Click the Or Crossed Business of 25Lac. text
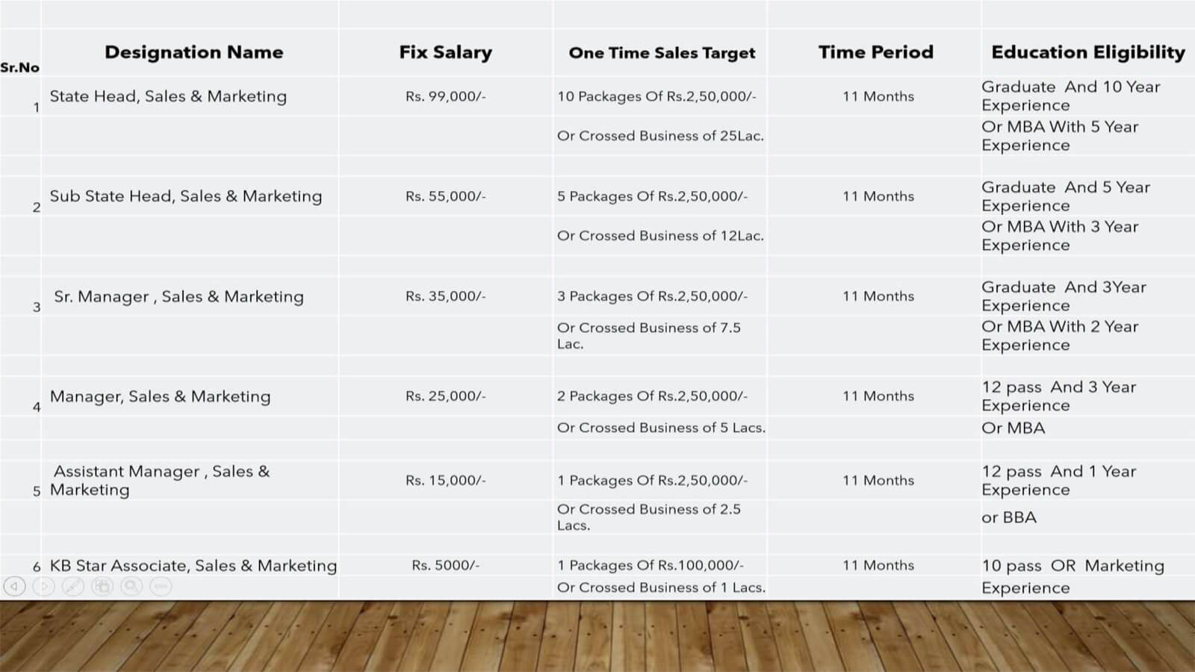The image size is (1195, 672). pyautogui.click(x=660, y=136)
